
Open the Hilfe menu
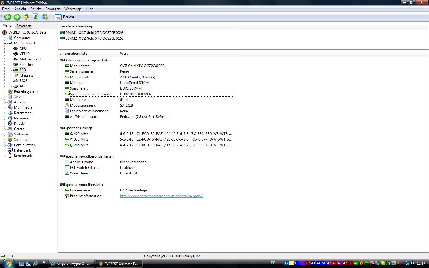coord(89,9)
